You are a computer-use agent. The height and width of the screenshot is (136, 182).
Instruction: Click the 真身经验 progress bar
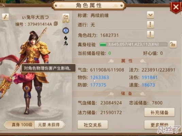[x=133, y=45]
